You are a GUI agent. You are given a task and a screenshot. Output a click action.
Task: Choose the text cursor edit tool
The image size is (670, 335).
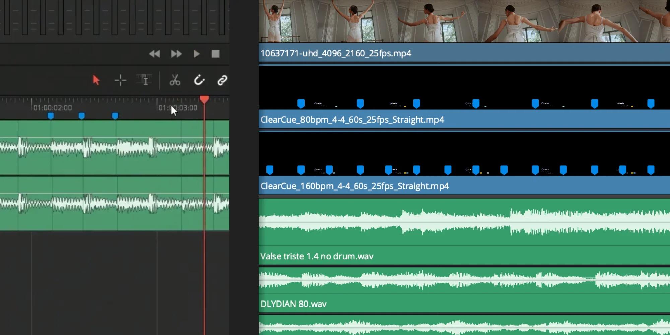144,80
